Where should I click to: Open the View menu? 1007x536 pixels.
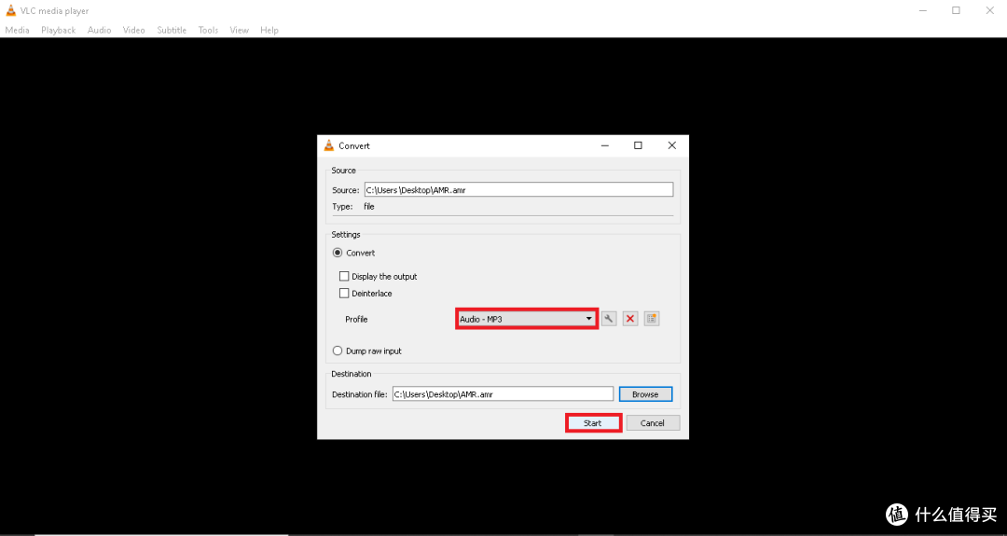coord(239,30)
